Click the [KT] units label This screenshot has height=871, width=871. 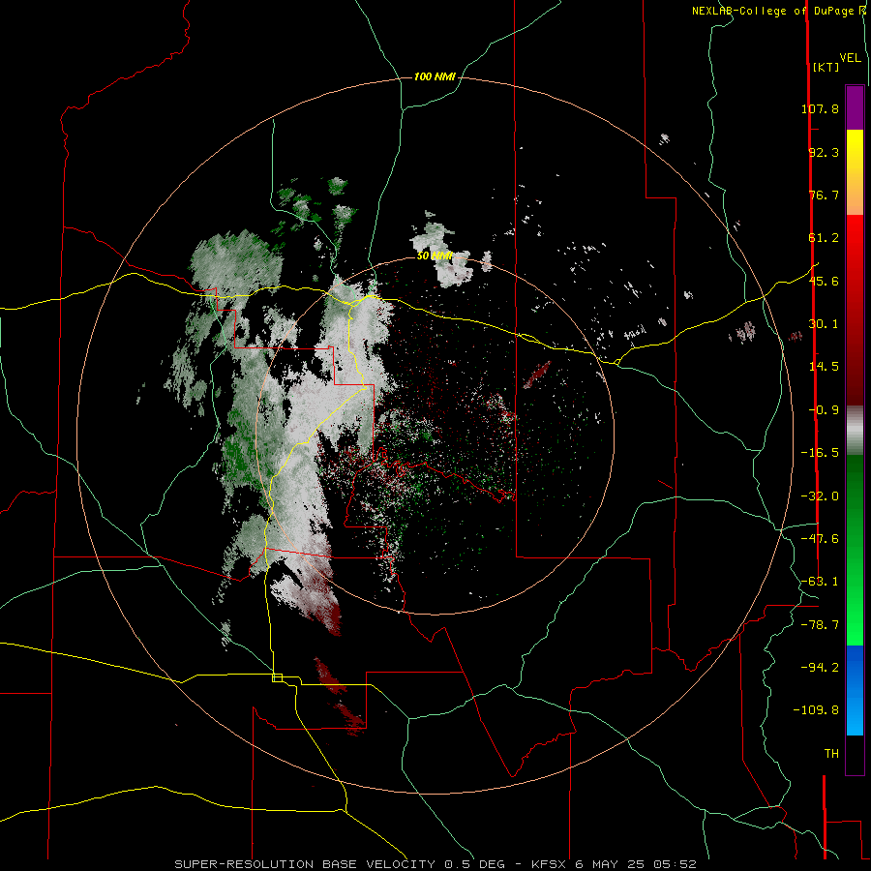point(826,67)
